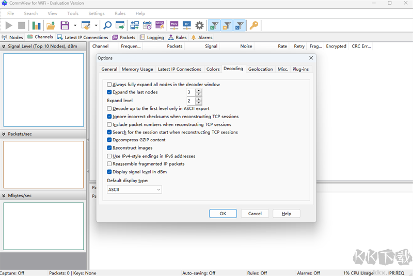
Task: Open the Memory Usage options tab
Action: (x=137, y=69)
